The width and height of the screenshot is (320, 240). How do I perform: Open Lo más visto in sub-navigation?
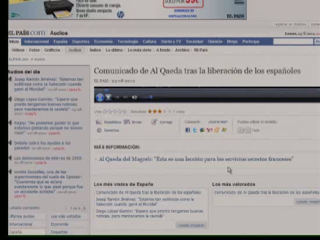140,50
